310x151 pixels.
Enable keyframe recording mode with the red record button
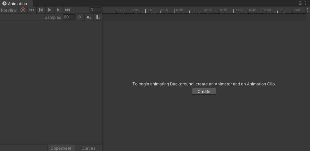click(23, 10)
